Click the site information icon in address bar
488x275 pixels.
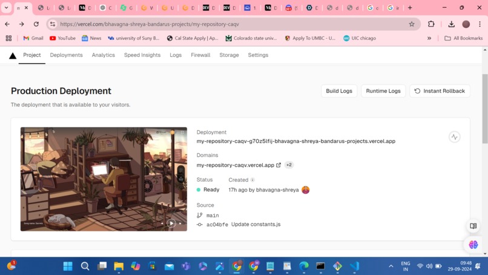[53, 24]
